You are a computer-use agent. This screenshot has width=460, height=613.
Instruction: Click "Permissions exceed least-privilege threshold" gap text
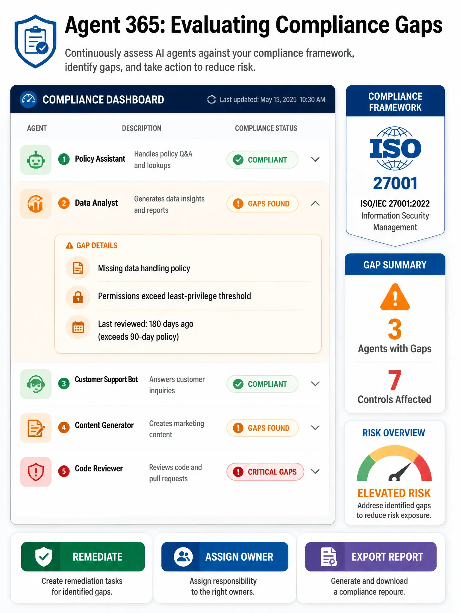coord(175,296)
